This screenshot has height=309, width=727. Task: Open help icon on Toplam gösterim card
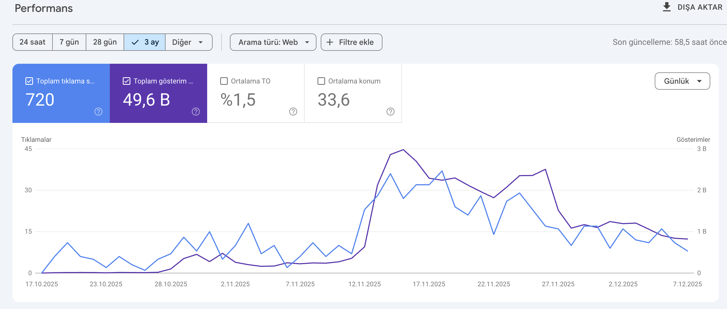(x=196, y=112)
